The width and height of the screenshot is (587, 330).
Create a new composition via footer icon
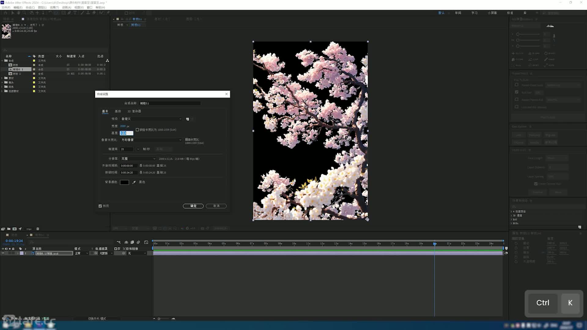tap(14, 229)
